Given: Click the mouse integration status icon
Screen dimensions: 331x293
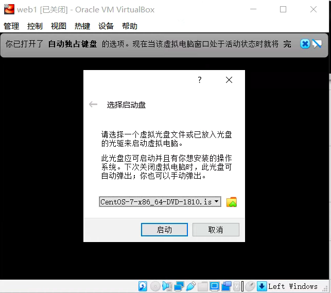Looking at the screenshot, I should pyautogui.click(x=250, y=286).
